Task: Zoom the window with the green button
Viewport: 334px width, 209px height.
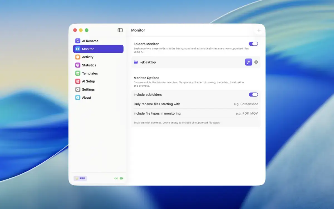Action: [x=87, y=30]
